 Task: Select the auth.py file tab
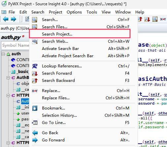(x=15, y=28)
